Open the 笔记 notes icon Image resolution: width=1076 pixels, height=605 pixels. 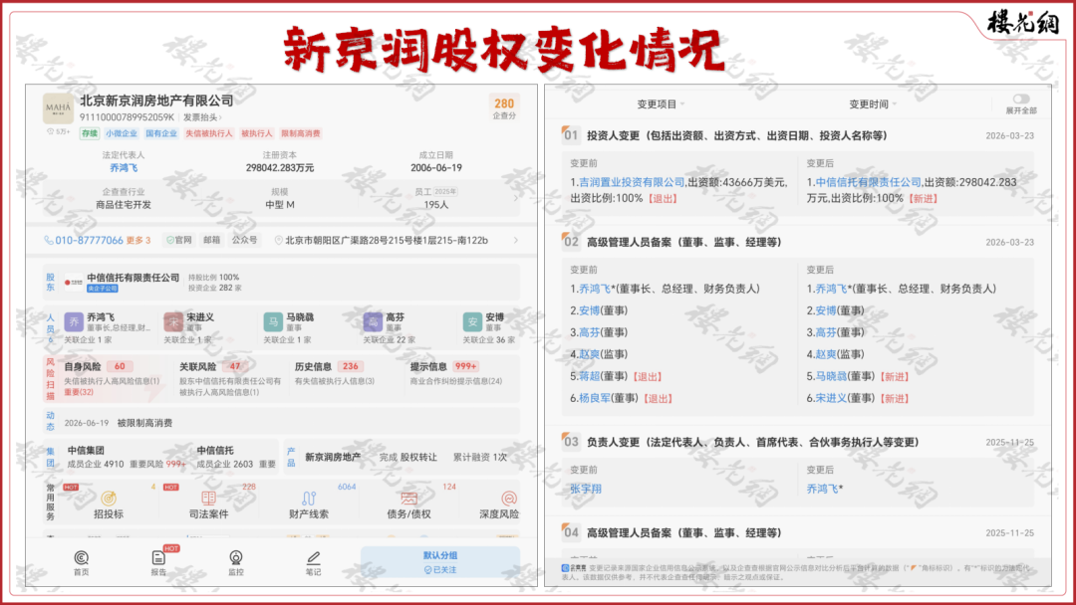coord(314,562)
